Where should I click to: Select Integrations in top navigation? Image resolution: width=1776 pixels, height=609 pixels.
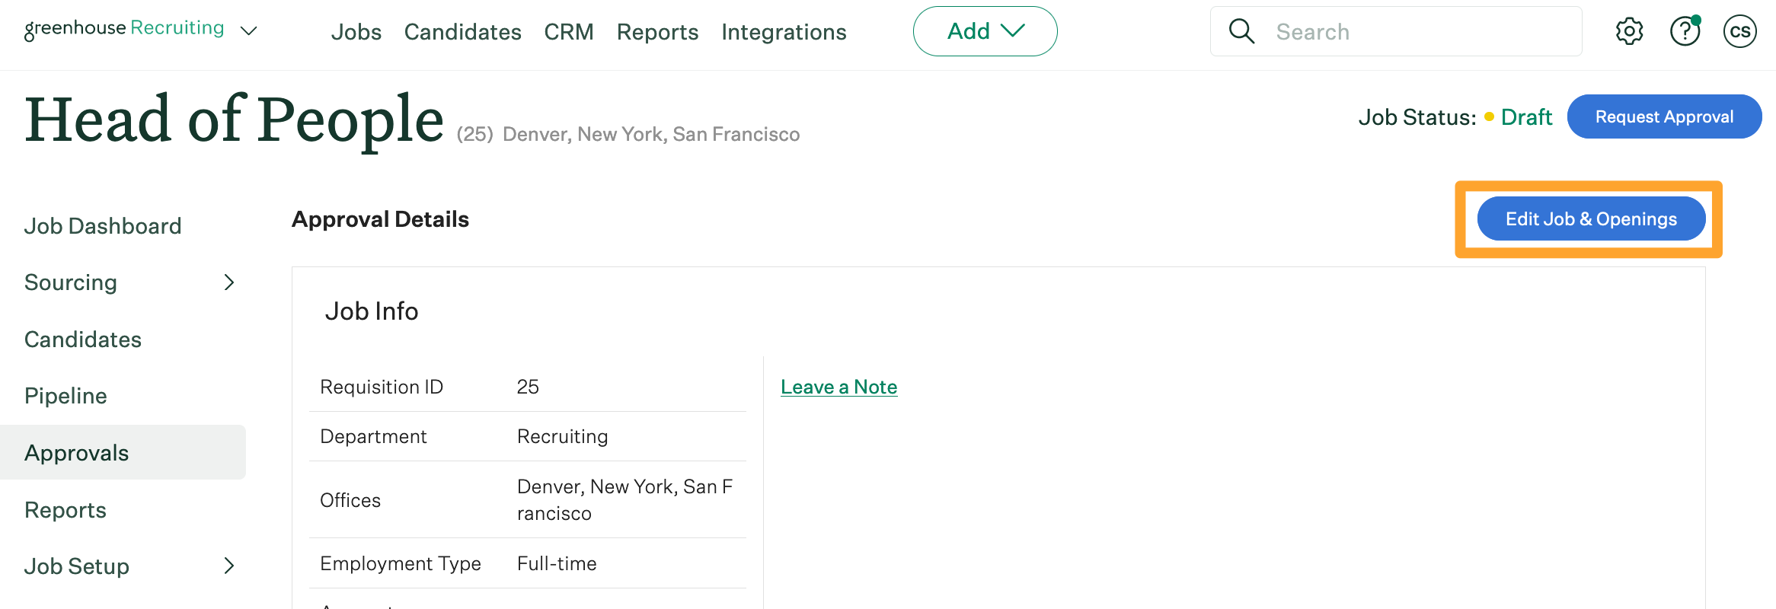(x=784, y=32)
